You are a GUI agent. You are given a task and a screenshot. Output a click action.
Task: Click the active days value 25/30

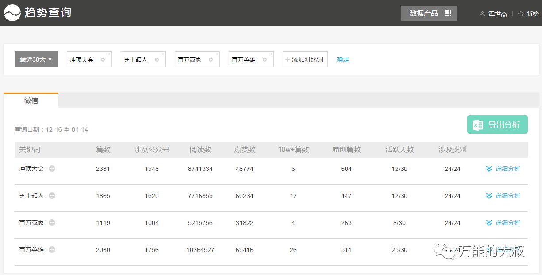pyautogui.click(x=400, y=250)
